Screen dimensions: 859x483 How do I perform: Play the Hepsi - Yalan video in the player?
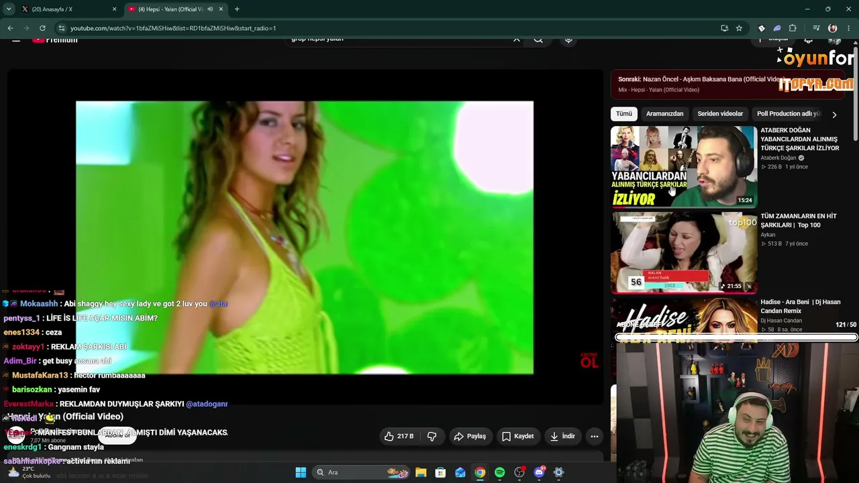pyautogui.click(x=305, y=237)
